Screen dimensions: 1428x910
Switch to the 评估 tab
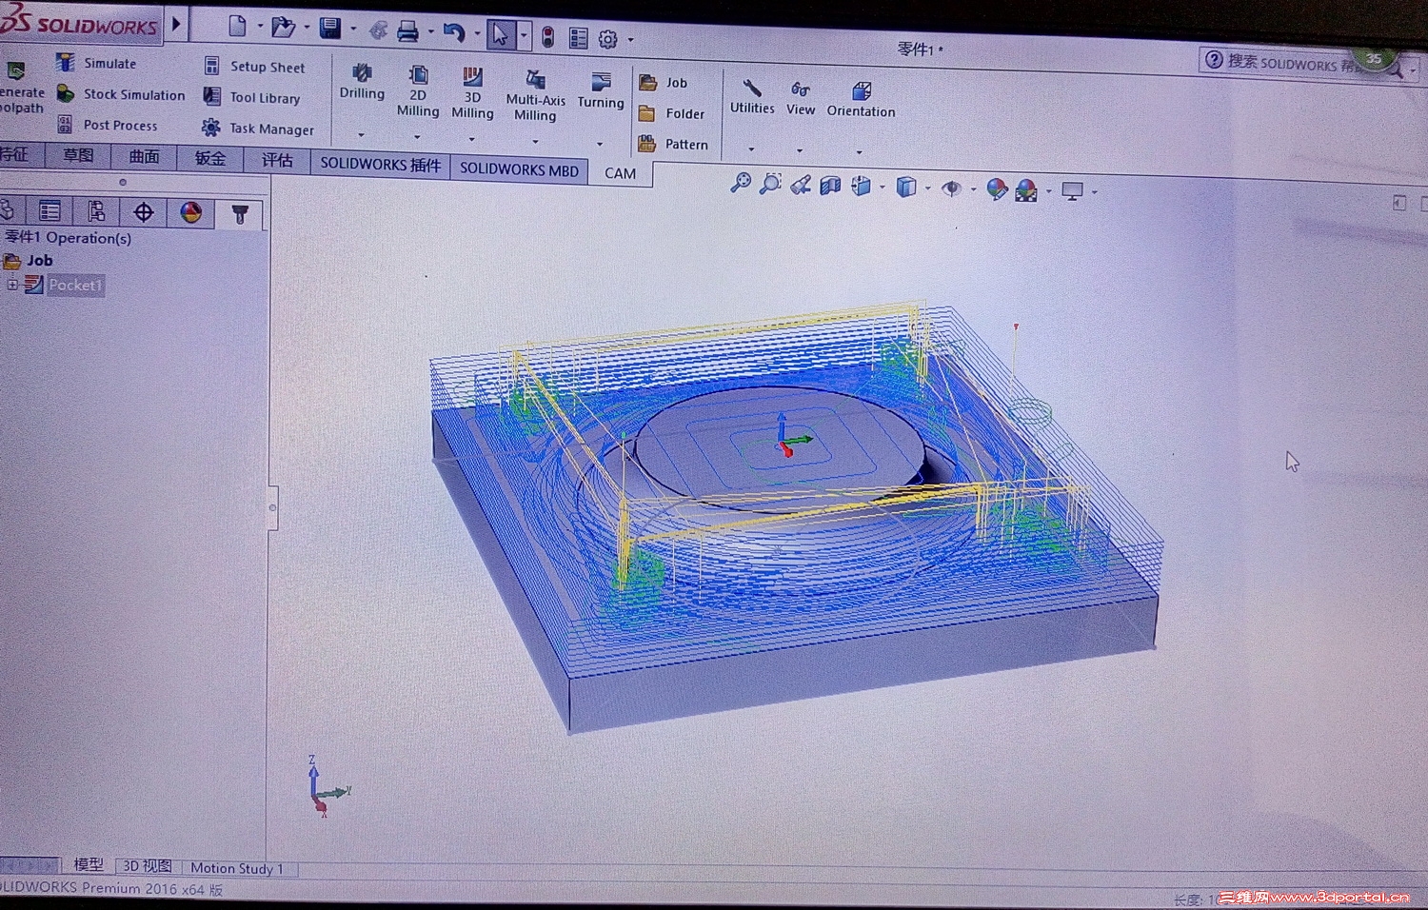pos(277,160)
